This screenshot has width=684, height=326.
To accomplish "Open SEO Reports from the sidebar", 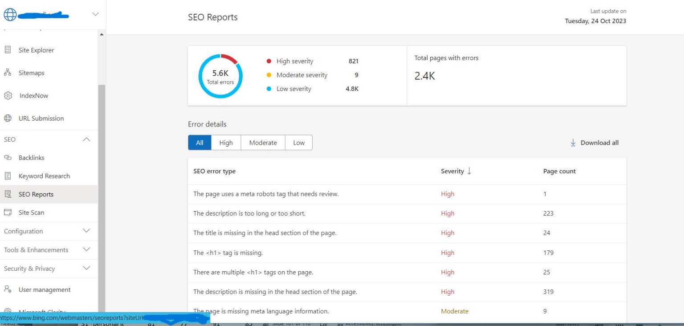I will 36,194.
